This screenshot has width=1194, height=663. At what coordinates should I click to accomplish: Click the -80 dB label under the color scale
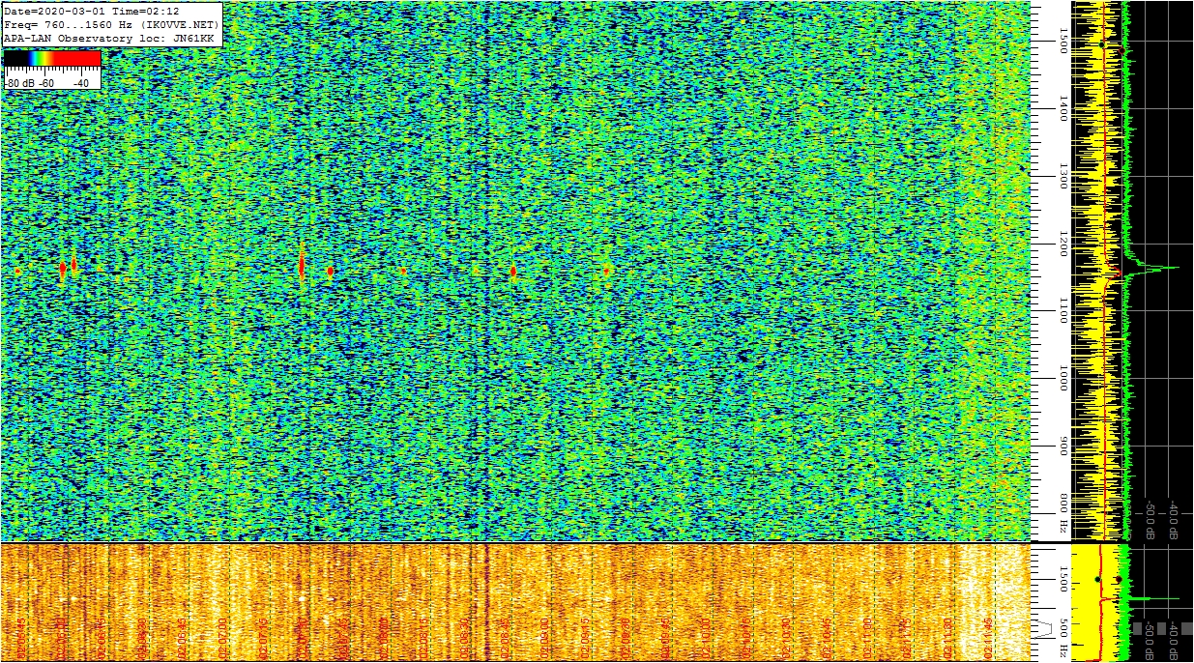(20, 83)
